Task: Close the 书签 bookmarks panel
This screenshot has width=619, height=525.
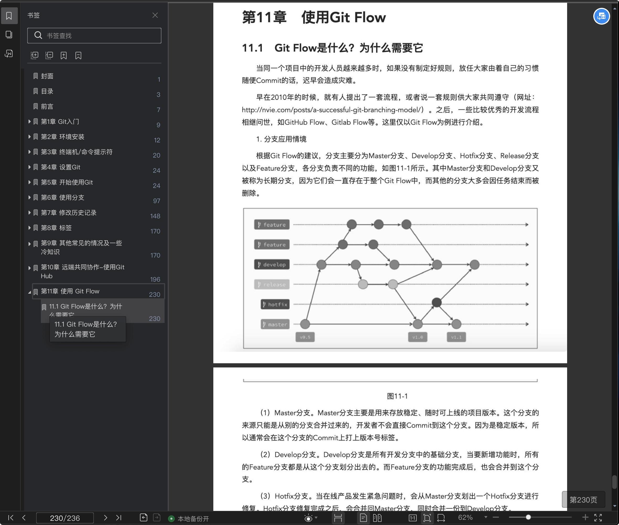Action: point(155,15)
